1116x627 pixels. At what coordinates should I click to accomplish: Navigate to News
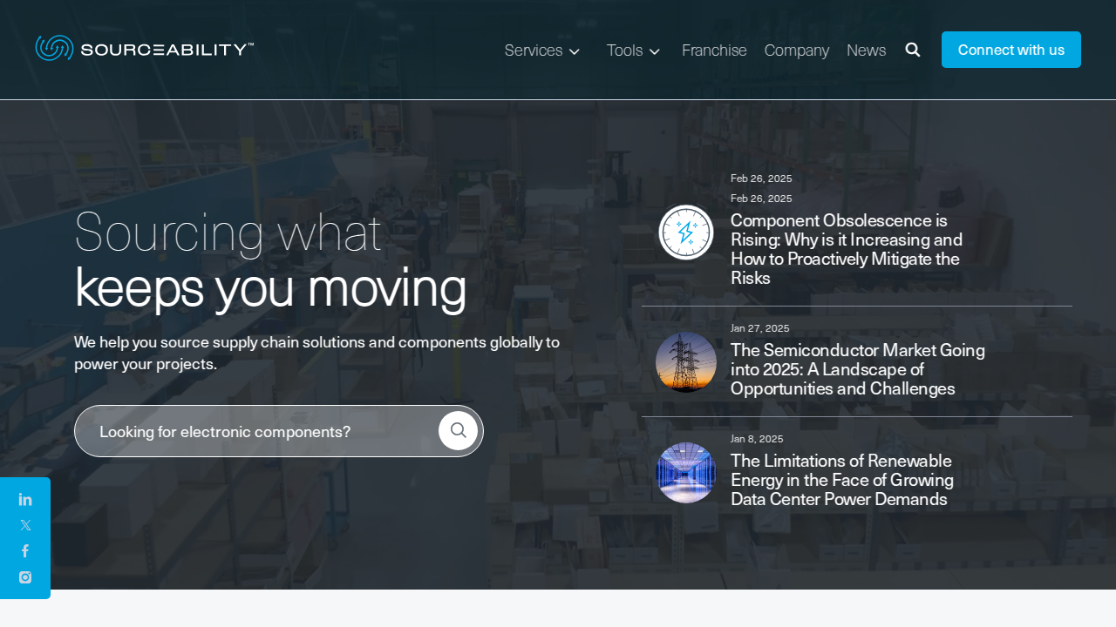pyautogui.click(x=866, y=51)
